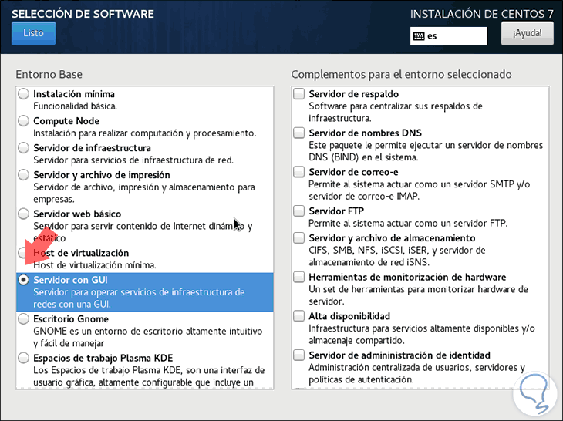The height and width of the screenshot is (421, 563).
Task: Click 'Permite al sistema actuar como un servidor FTP.'
Action: click(408, 224)
